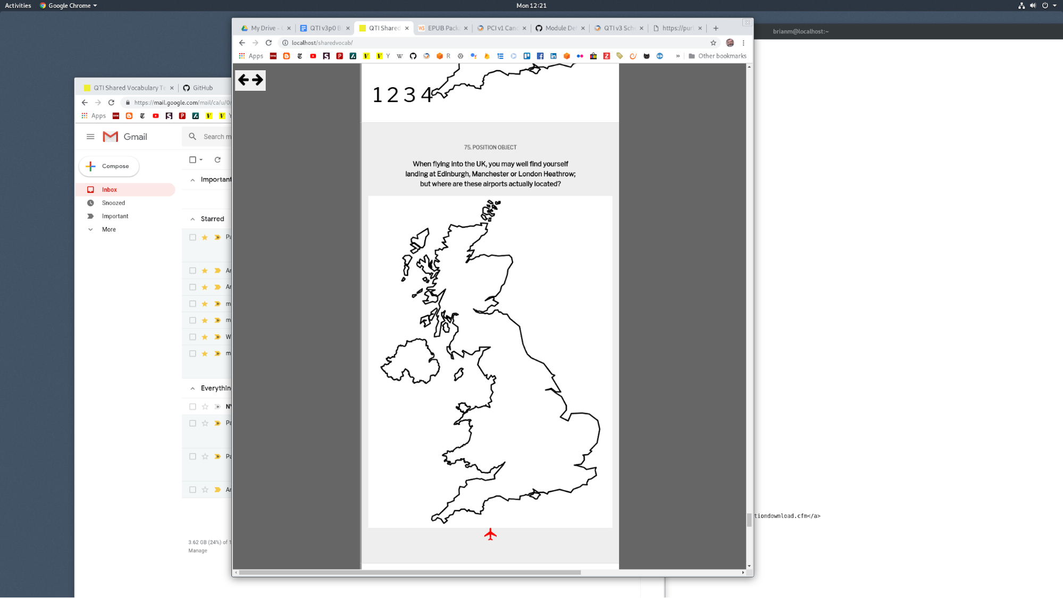The image size is (1063, 598).
Task: Open the Chrome three-dot menu
Action: pos(743,43)
